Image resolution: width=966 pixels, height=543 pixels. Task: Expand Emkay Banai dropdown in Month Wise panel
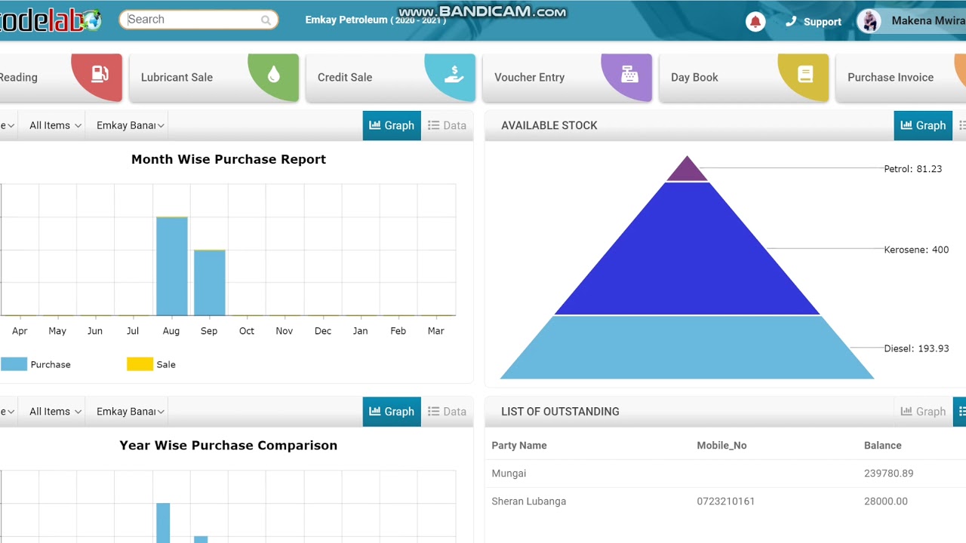pyautogui.click(x=130, y=125)
